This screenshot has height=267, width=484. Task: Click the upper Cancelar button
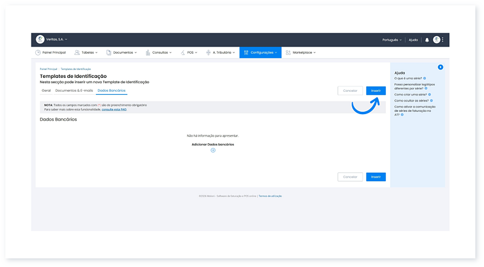[x=350, y=91]
